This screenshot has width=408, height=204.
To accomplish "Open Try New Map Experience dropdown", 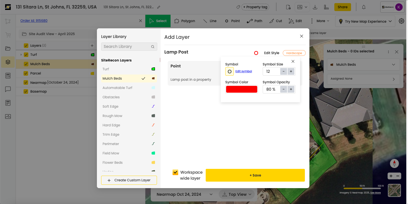I will click(365, 21).
